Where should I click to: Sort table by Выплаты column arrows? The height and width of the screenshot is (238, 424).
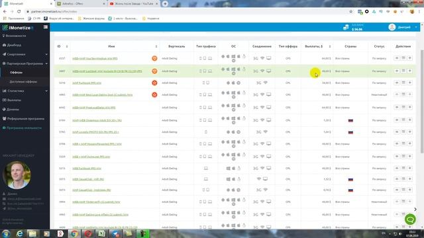pos(330,46)
